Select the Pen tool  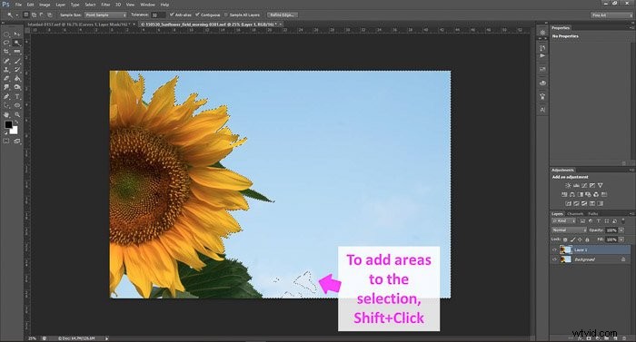pos(6,96)
